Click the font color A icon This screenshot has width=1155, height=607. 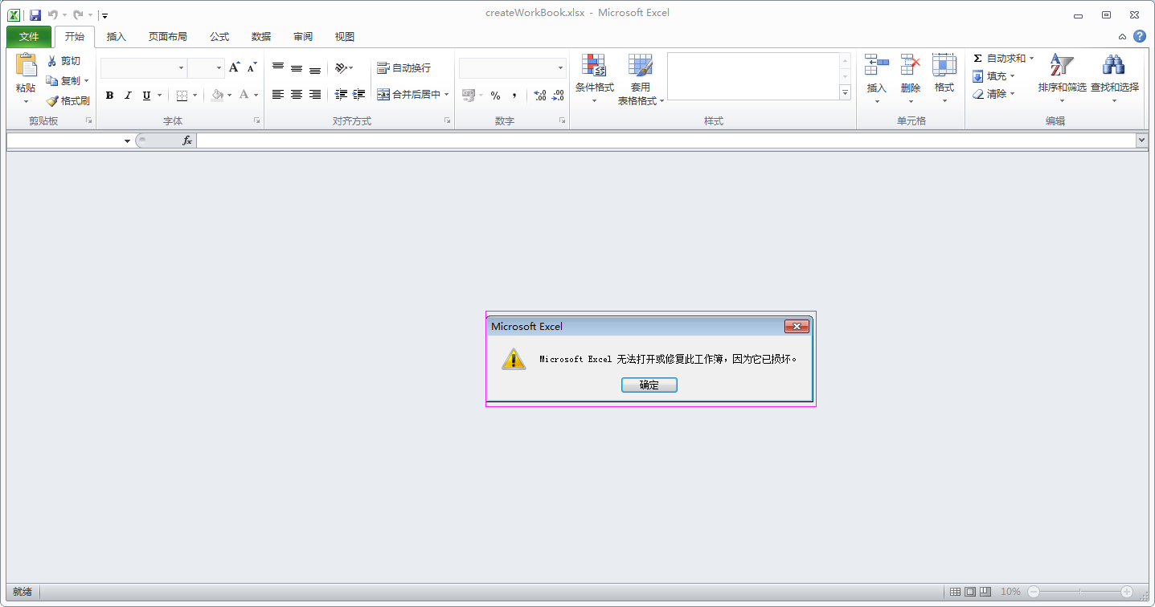(244, 96)
